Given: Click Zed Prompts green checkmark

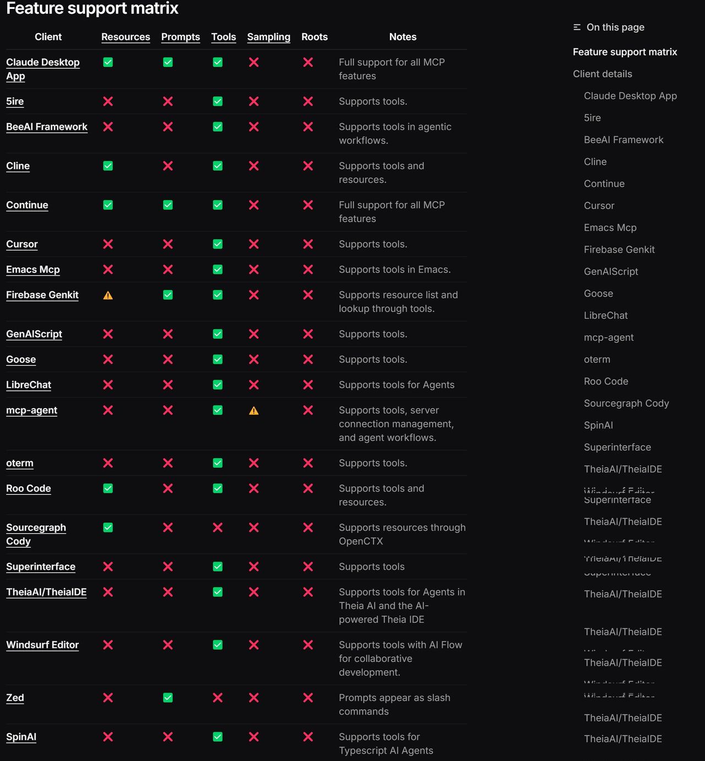Looking at the screenshot, I should tap(168, 698).
